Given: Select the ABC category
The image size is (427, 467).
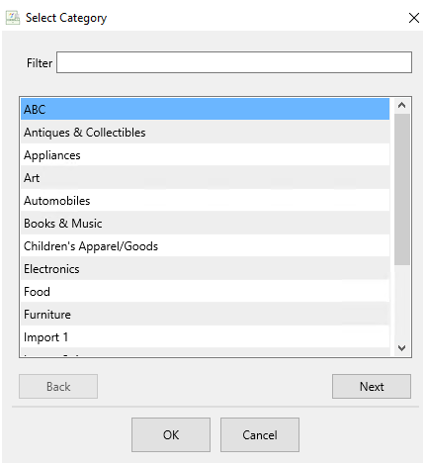Looking at the screenshot, I should (x=205, y=109).
